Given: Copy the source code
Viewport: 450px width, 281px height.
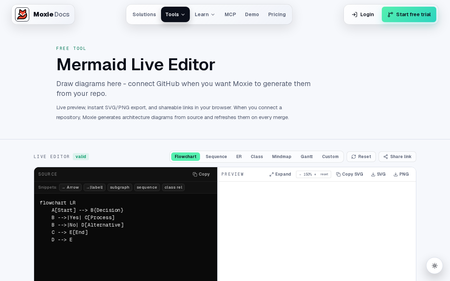Looking at the screenshot, I should pos(201,174).
